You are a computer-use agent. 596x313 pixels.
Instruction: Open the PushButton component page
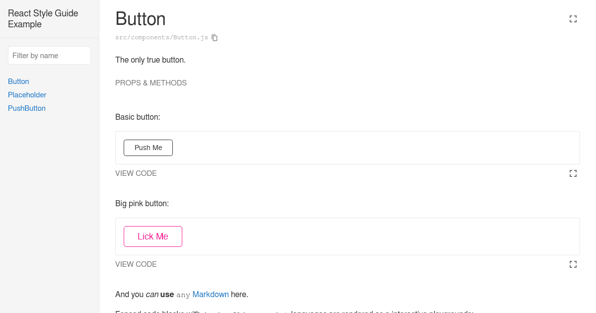coord(26,108)
